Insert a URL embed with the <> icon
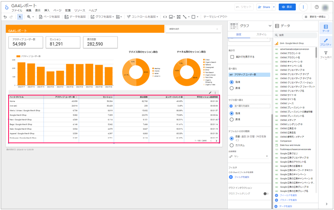This screenshot has width=334, height=210. click(x=165, y=17)
